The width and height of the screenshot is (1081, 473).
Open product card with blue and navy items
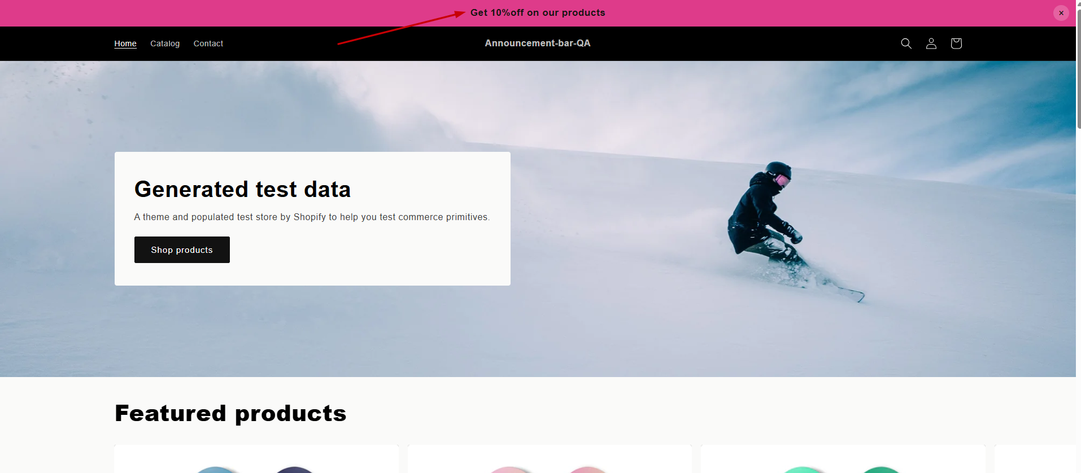coord(256,459)
